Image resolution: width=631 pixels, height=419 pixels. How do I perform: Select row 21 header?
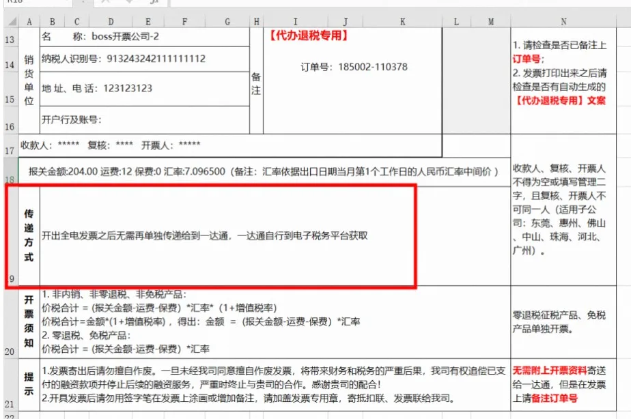coord(10,384)
